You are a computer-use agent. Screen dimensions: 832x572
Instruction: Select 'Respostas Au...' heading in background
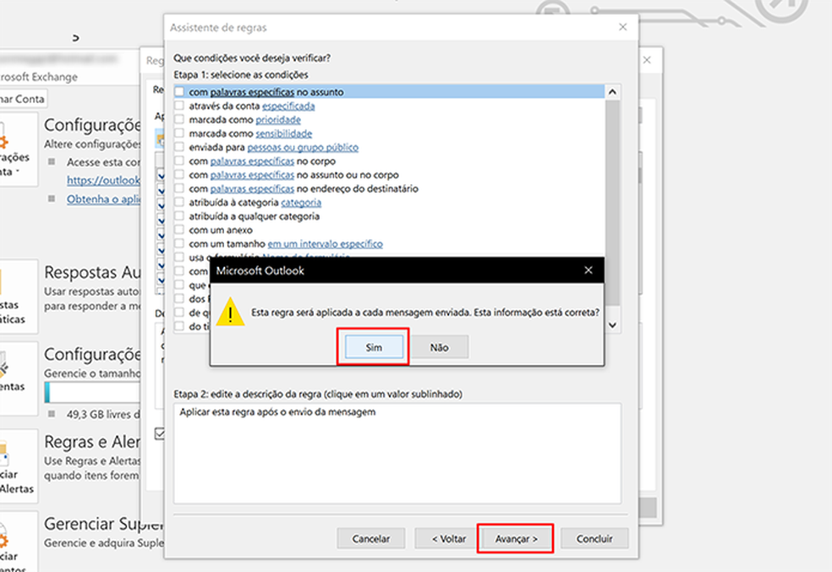click(92, 273)
